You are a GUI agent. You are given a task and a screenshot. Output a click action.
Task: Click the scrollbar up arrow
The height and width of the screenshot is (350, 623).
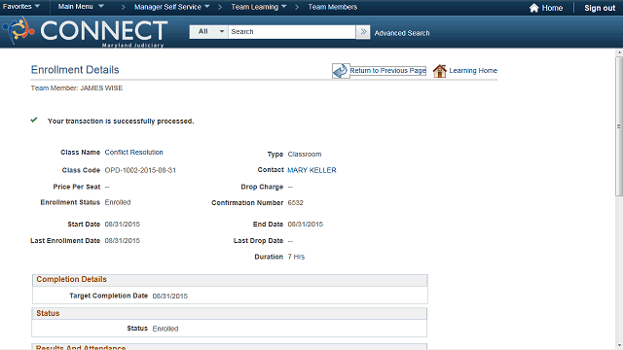619,52
